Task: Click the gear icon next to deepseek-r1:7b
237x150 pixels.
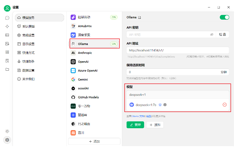Action: tap(165, 105)
